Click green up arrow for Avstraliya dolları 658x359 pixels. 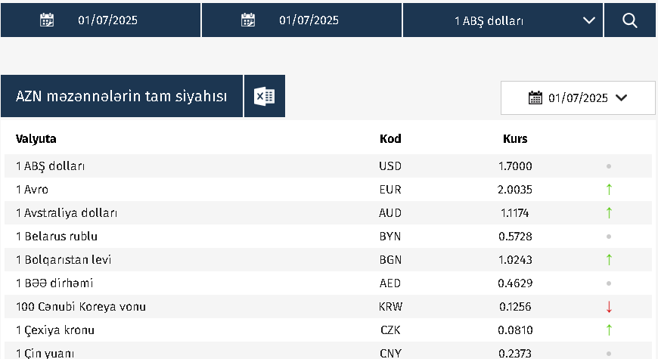[609, 212]
